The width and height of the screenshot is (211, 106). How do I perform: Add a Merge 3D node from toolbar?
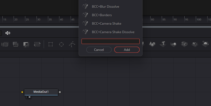coord(173,44)
